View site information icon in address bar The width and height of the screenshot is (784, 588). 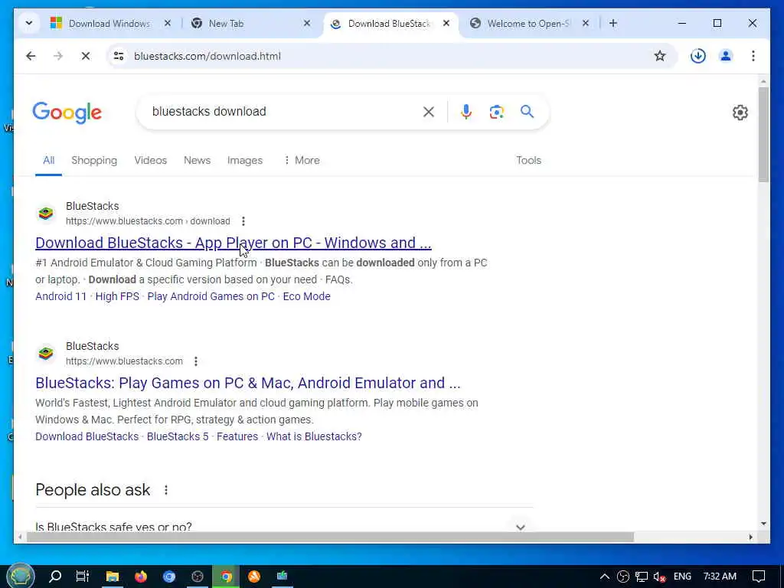point(119,56)
